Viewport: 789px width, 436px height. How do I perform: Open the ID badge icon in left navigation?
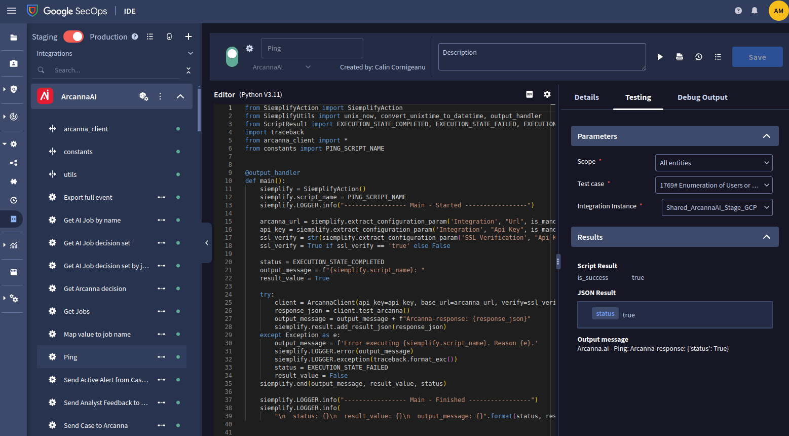[14, 63]
